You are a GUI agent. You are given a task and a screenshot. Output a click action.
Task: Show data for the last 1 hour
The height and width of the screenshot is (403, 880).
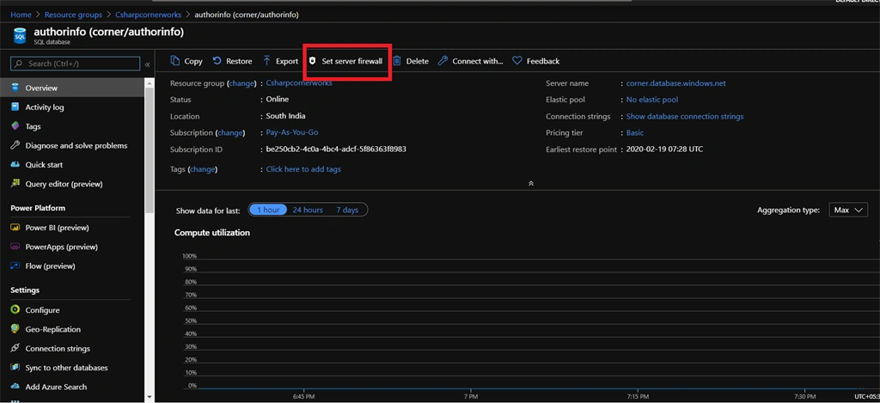268,210
